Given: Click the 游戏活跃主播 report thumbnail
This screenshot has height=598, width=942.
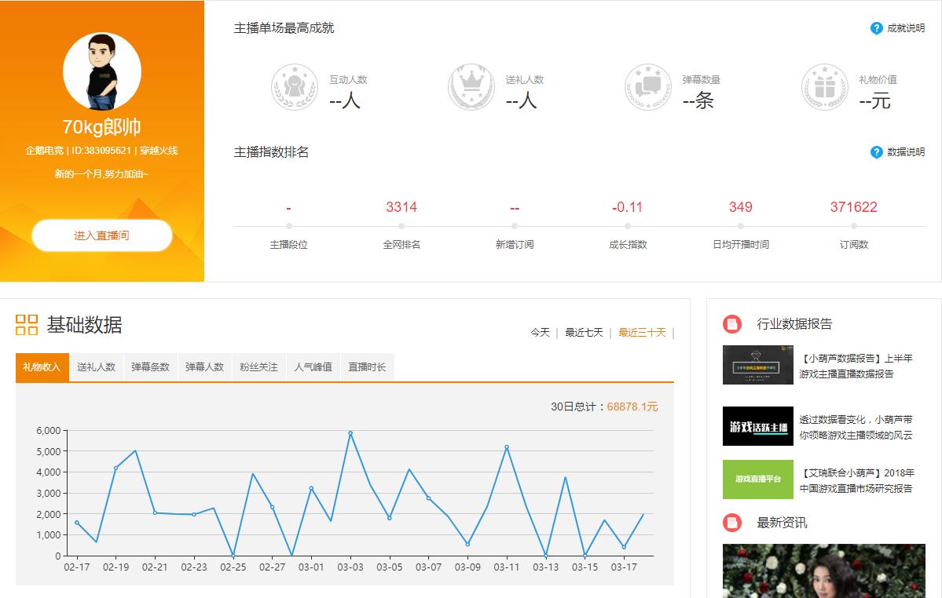Looking at the screenshot, I should tap(757, 426).
